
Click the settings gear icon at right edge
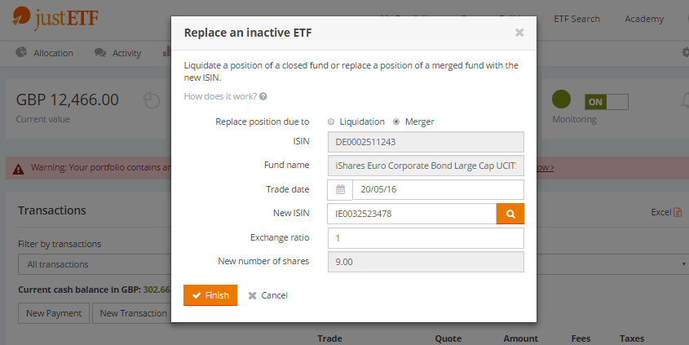[x=685, y=53]
